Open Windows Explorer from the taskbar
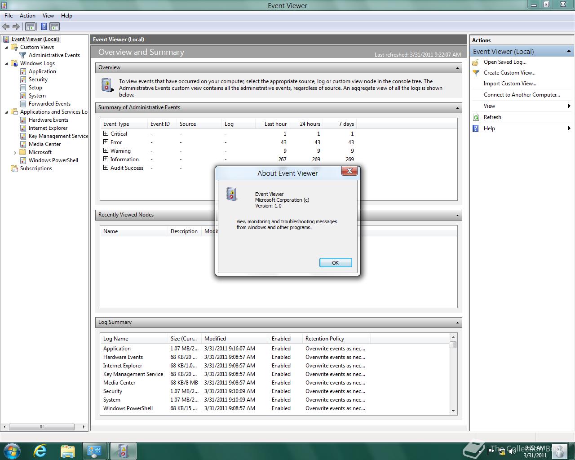This screenshot has height=460, width=575. (x=67, y=451)
